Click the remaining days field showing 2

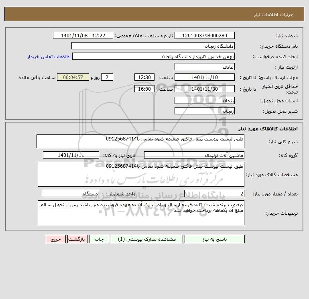[x=107, y=77]
